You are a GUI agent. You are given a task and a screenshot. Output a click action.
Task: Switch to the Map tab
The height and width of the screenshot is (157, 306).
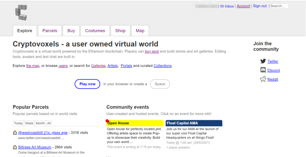coord(140,31)
